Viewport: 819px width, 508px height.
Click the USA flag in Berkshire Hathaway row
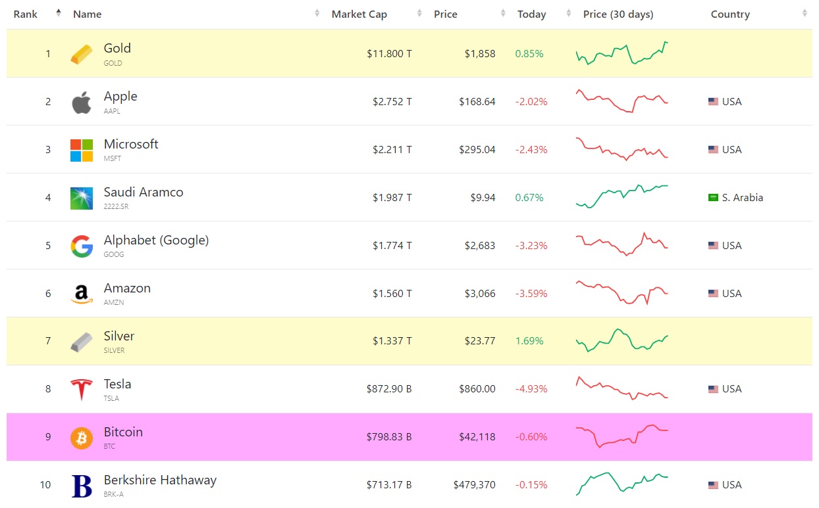pyautogui.click(x=713, y=485)
